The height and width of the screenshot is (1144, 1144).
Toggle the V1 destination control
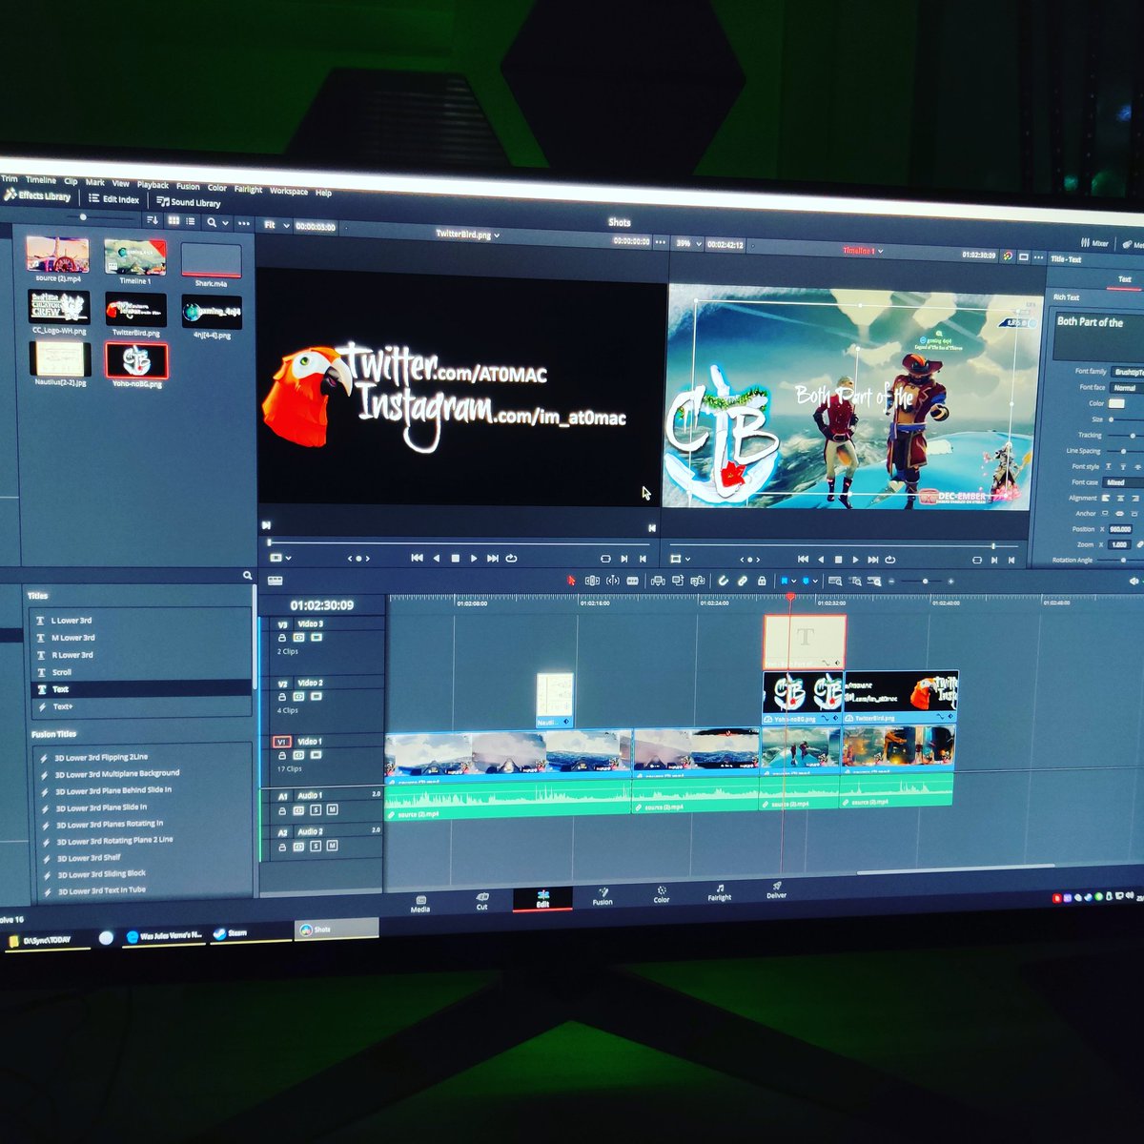click(281, 742)
